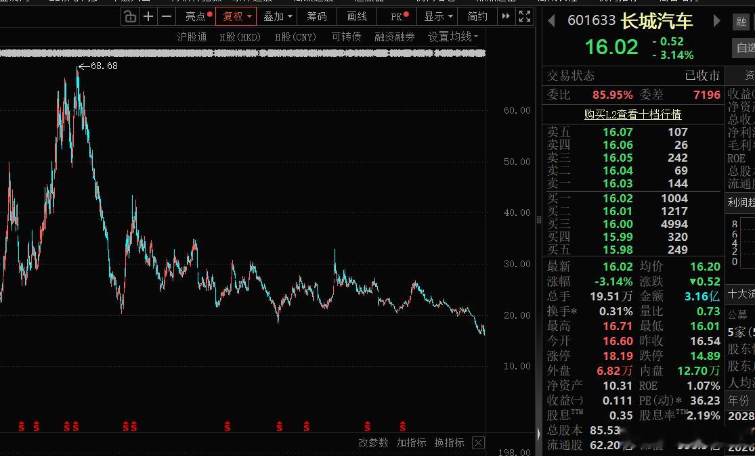Switch to 简约 simple mode

477,16
